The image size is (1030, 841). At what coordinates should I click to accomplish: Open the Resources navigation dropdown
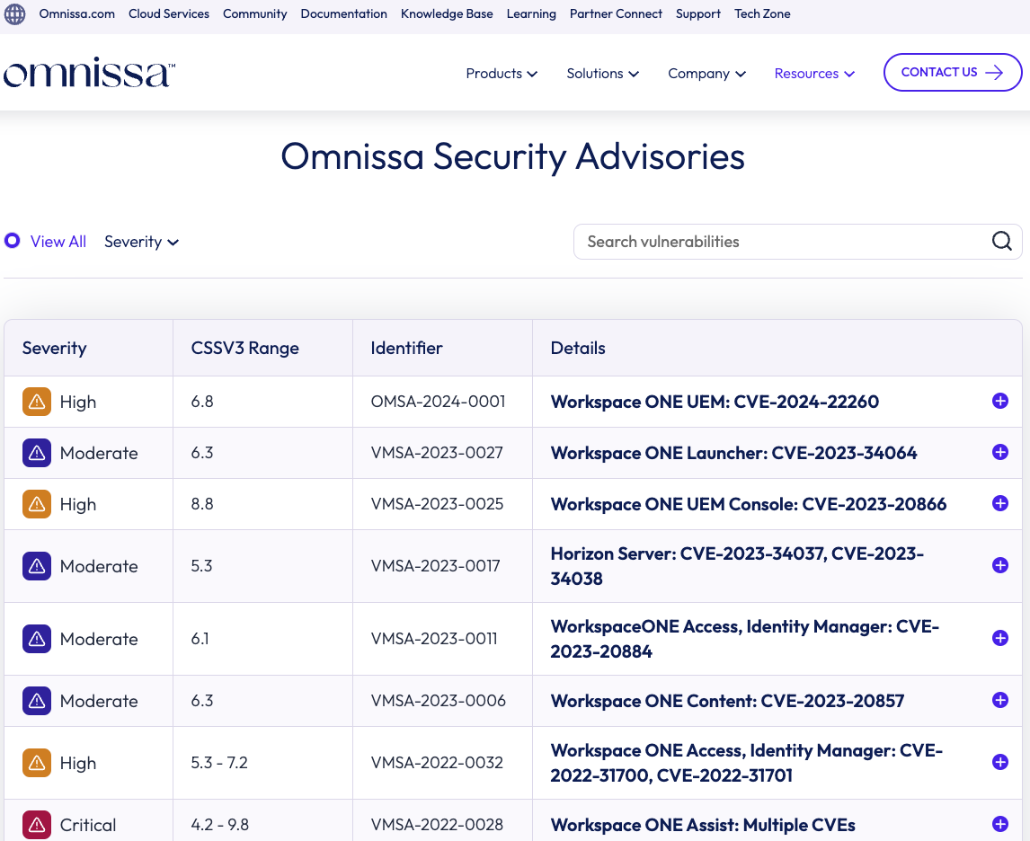point(814,74)
